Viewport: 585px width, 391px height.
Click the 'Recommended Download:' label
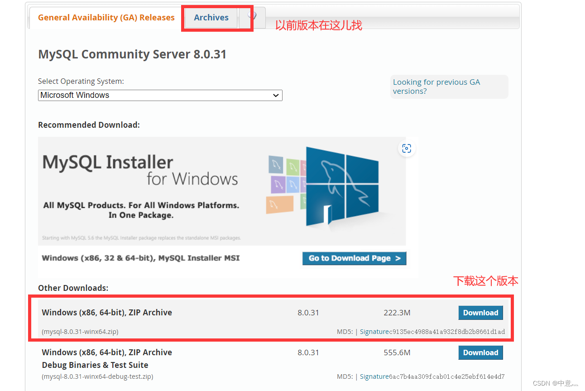coord(89,125)
